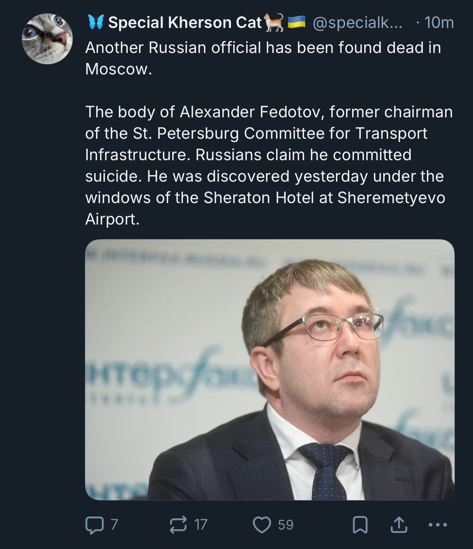Open the cat profile avatar
473x549 pixels.
(47, 39)
